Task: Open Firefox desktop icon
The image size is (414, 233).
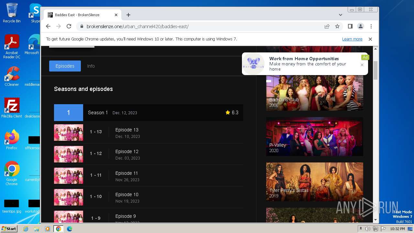Action: click(x=12, y=140)
